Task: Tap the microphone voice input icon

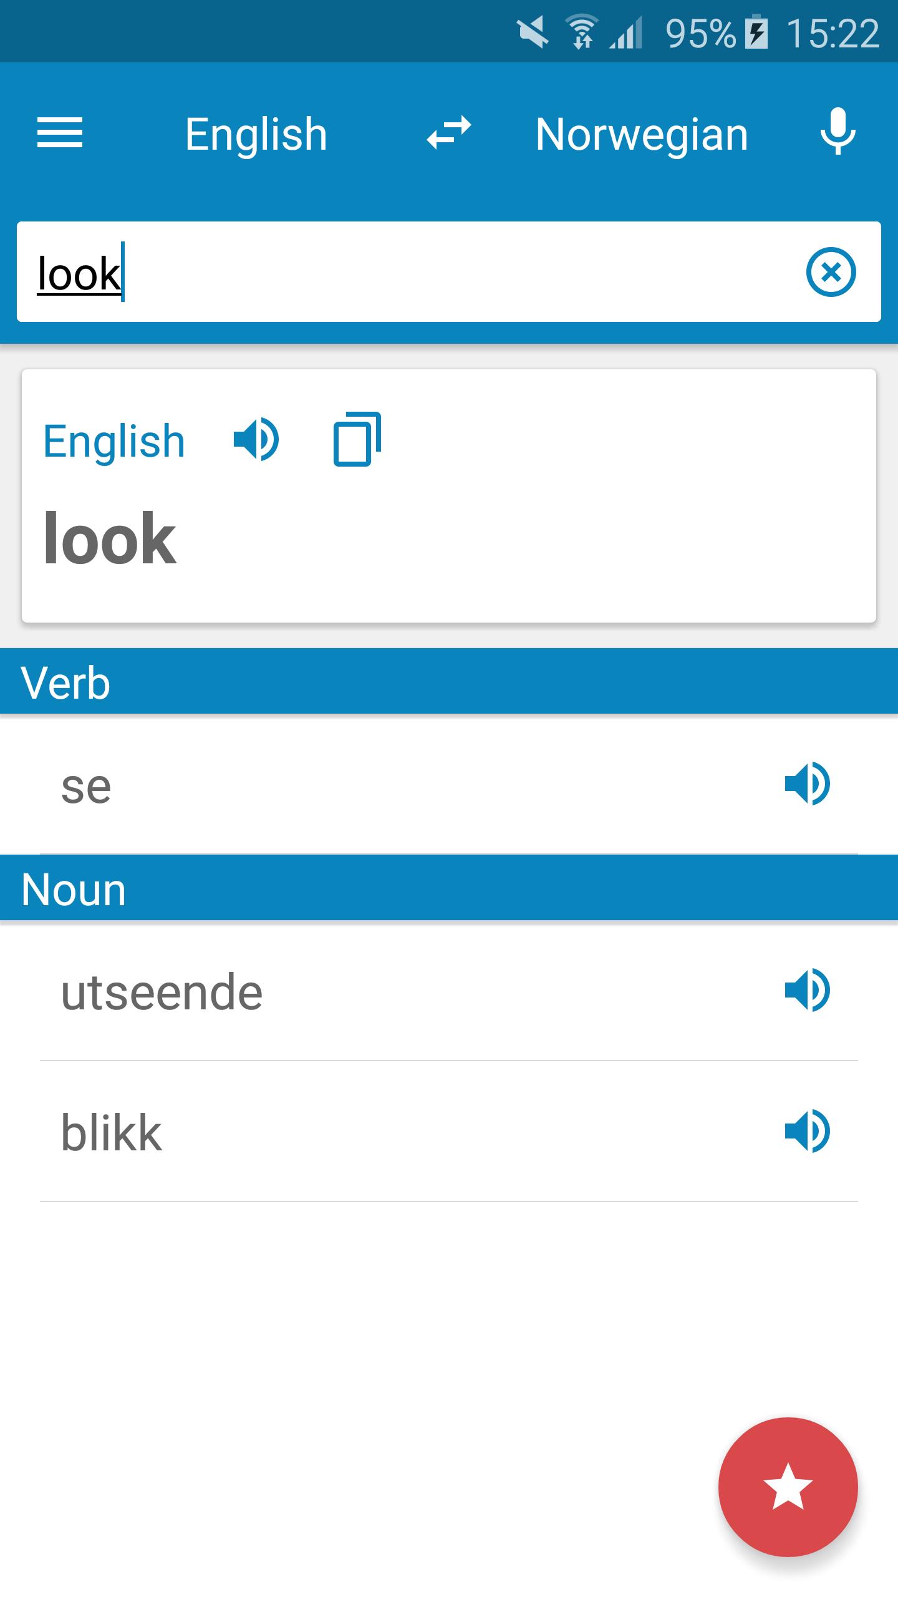Action: pyautogui.click(x=838, y=132)
